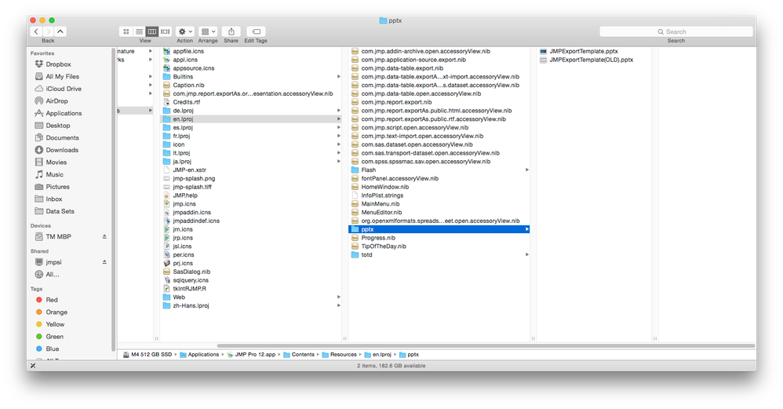The height and width of the screenshot is (409, 783).
Task: Select column view mode
Action: coord(151,31)
